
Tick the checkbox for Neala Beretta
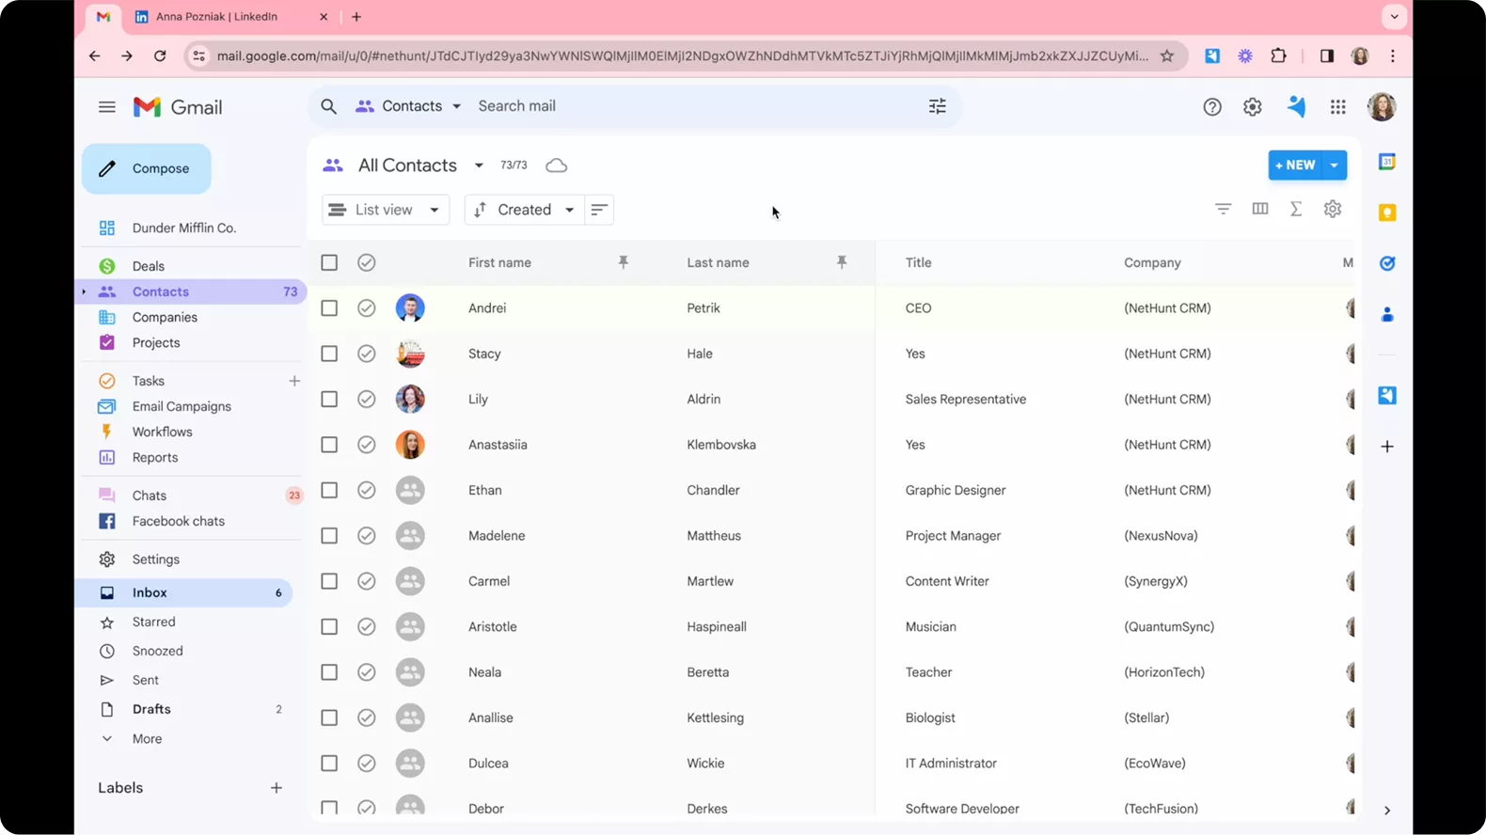[x=329, y=672]
